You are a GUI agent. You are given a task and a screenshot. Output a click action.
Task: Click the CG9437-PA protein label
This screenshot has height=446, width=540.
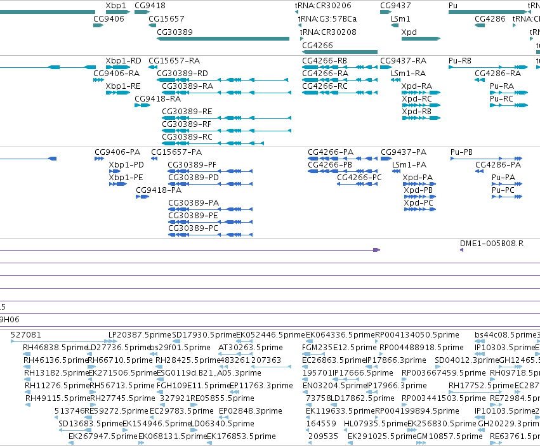pyautogui.click(x=404, y=152)
